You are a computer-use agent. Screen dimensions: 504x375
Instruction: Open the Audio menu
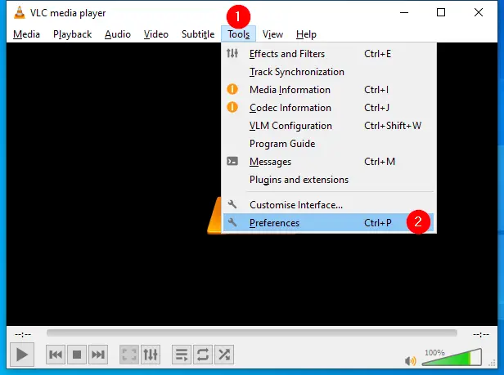pos(118,34)
